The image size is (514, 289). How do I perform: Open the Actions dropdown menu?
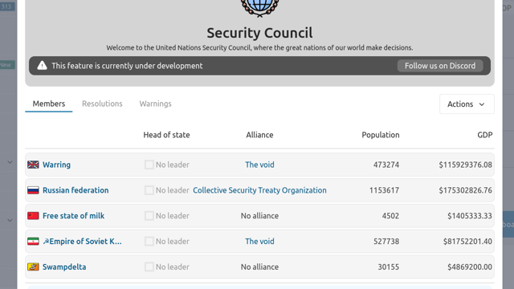coord(467,104)
